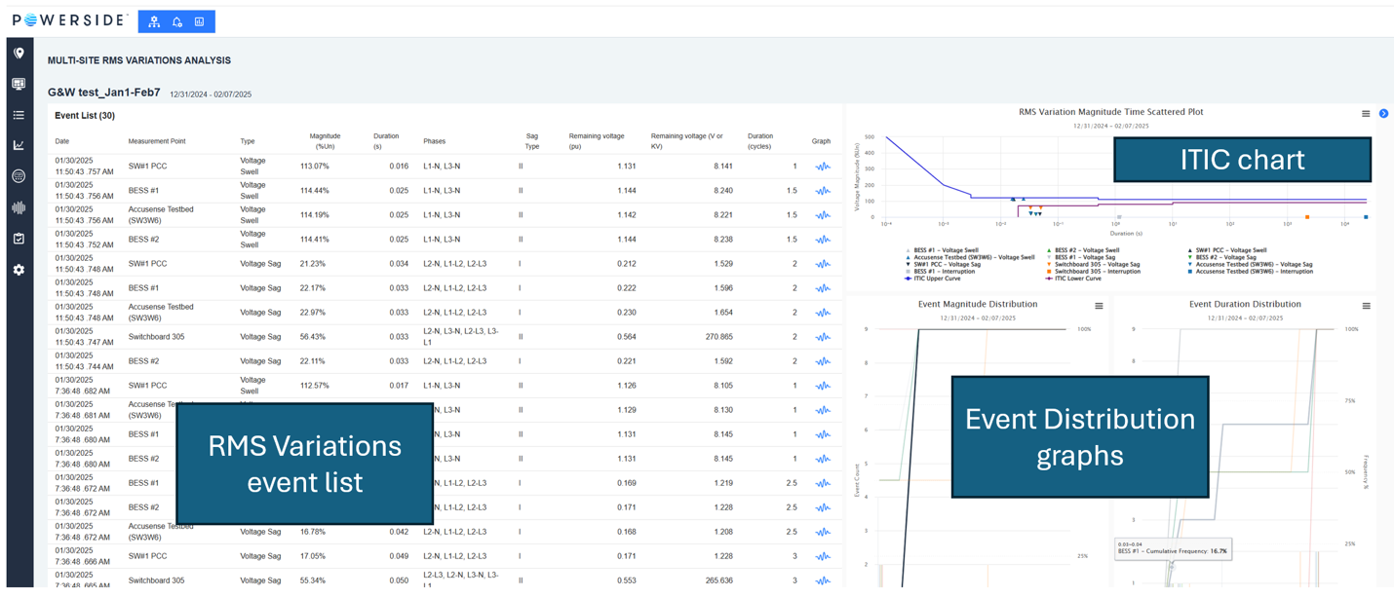Click the notifications bell in the top blue toolbar
The height and width of the screenshot is (598, 1394).
[x=177, y=21]
